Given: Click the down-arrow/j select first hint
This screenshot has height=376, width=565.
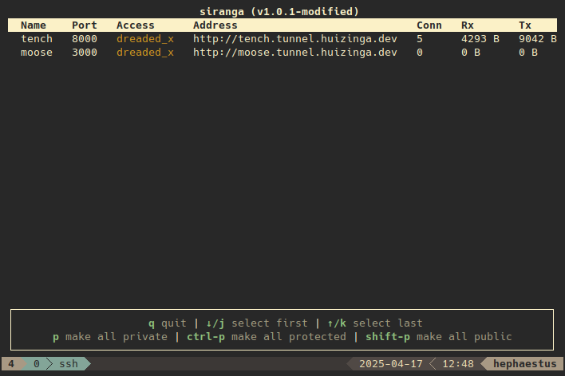Looking at the screenshot, I should pos(256,323).
